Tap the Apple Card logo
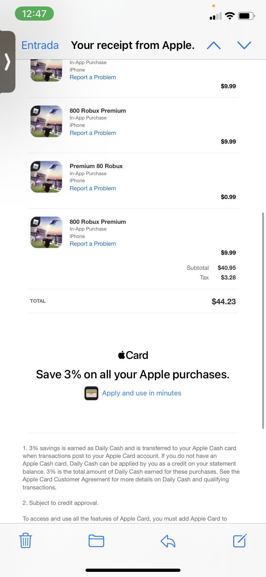This screenshot has width=266, height=577. [x=133, y=355]
